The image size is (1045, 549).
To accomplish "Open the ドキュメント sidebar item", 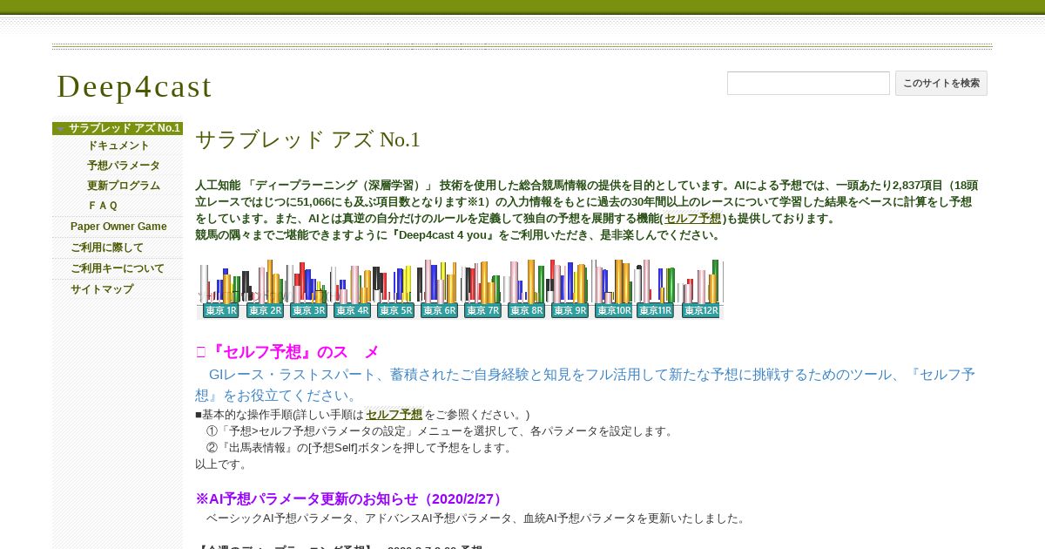I will coord(118,146).
